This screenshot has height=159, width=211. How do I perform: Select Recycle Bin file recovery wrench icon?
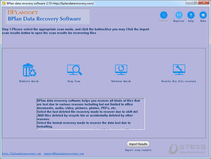pyautogui.click(x=179, y=69)
